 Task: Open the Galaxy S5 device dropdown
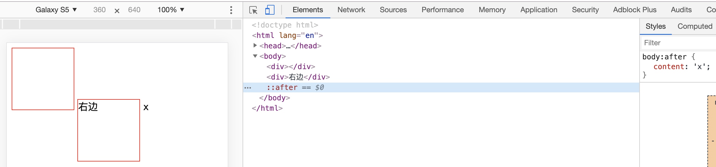pyautogui.click(x=56, y=10)
